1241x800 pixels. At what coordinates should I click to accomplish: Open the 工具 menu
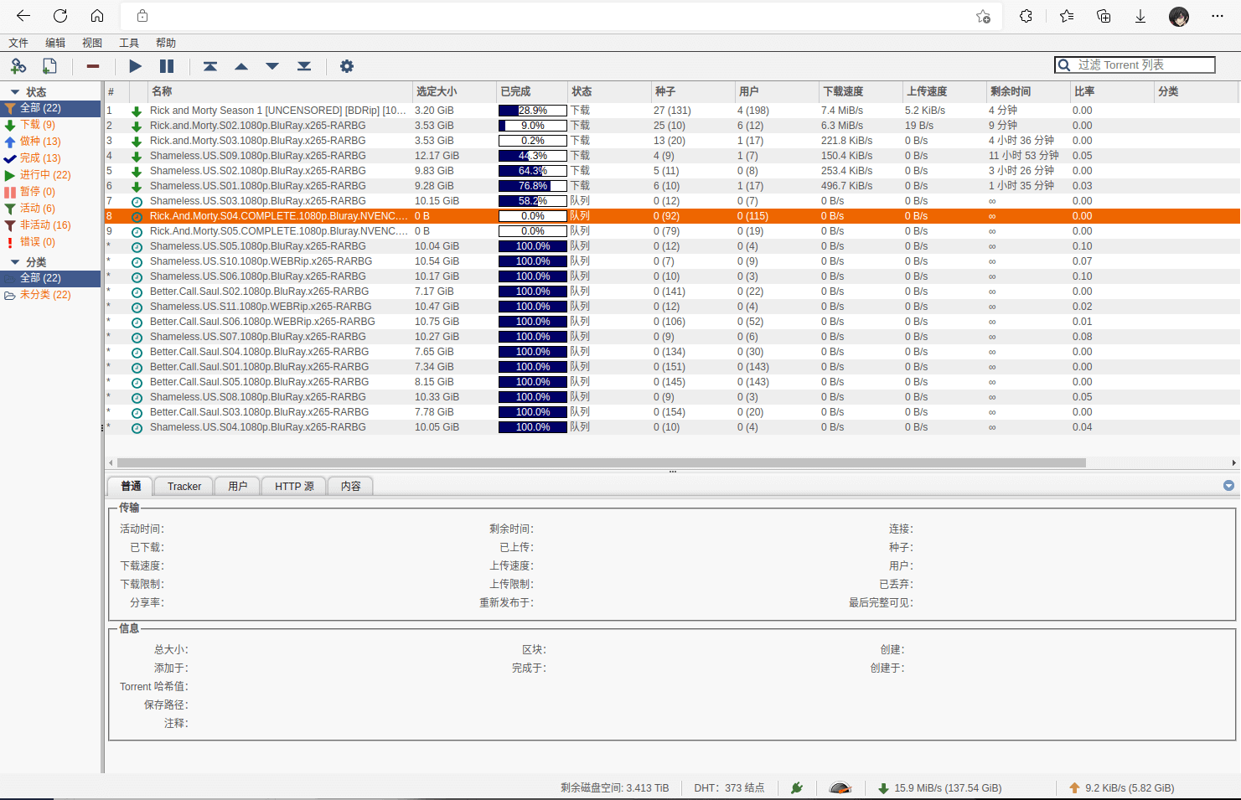pos(129,43)
